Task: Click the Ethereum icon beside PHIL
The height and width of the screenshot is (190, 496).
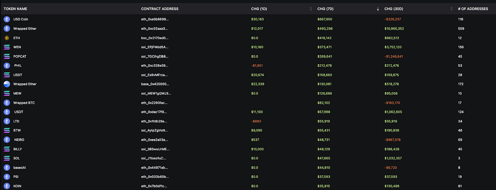Action: [6, 66]
